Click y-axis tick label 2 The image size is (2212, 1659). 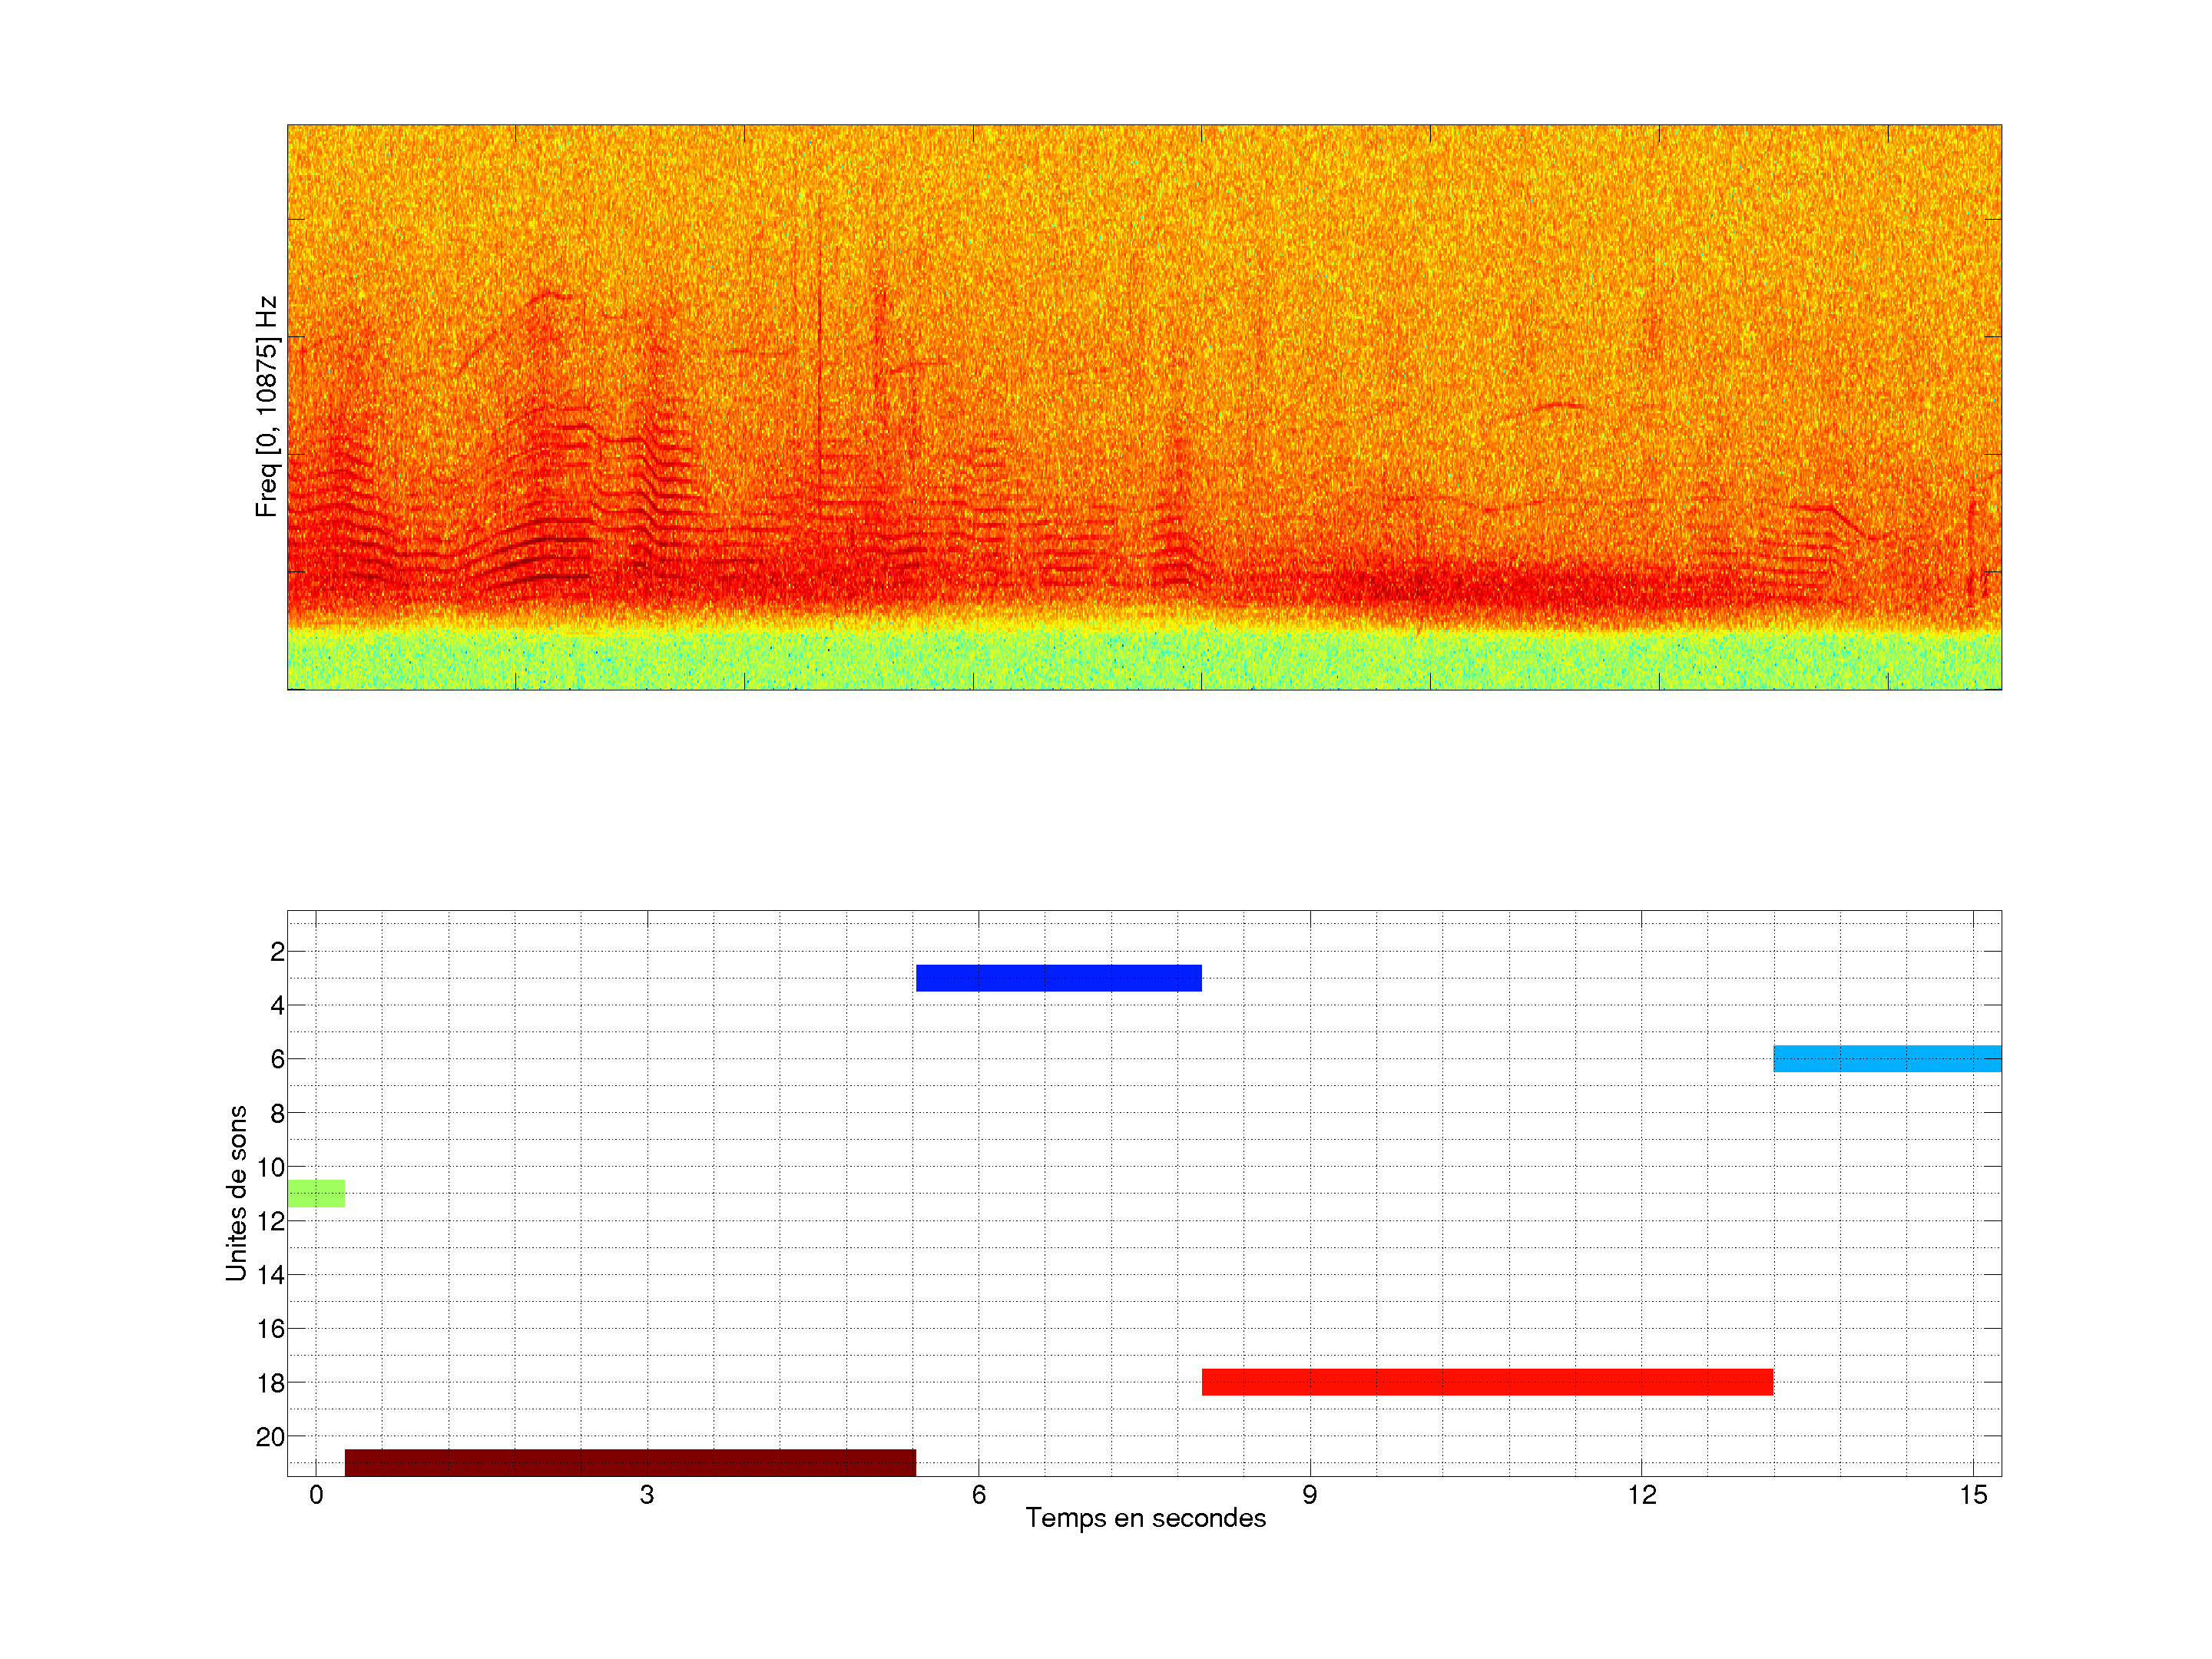(277, 952)
